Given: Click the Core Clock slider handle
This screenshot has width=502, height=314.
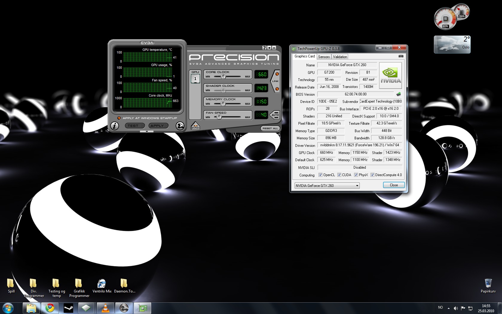Looking at the screenshot, I should pyautogui.click(x=223, y=77).
